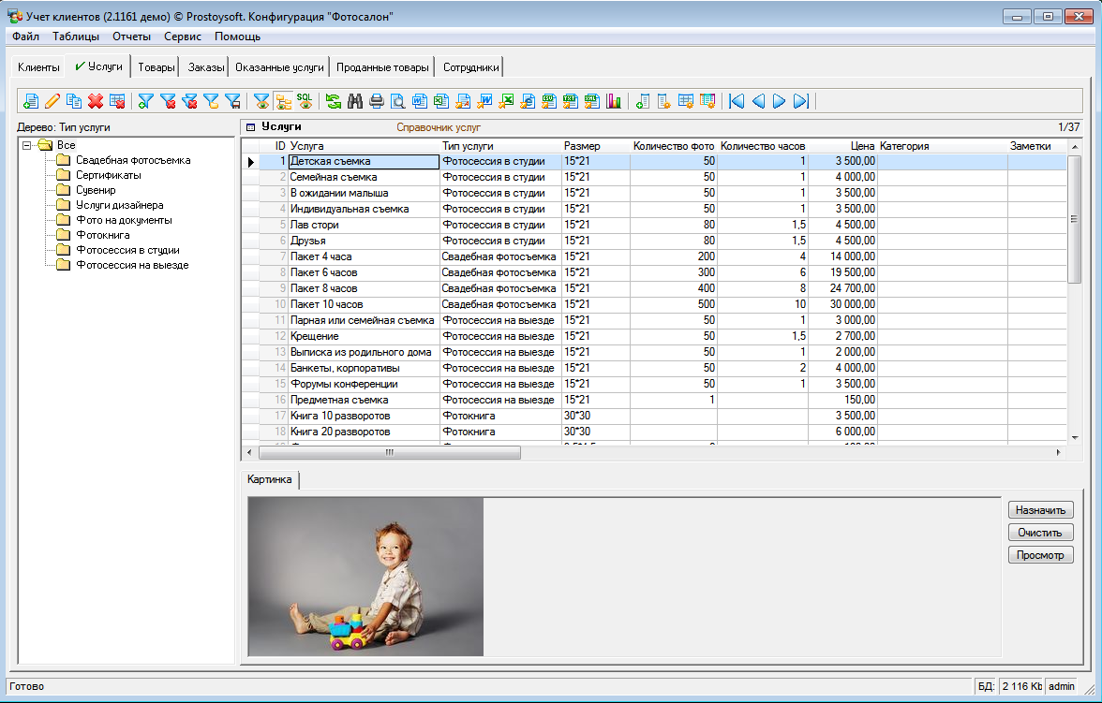Add a new record with the toolbar icon
This screenshot has width=1102, height=703.
pyautogui.click(x=31, y=101)
